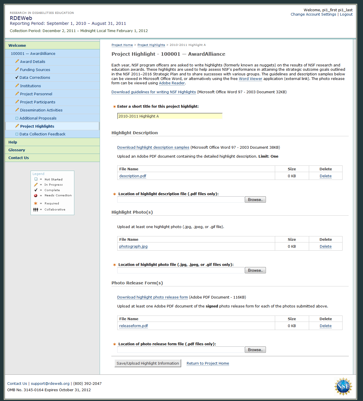Browse for photo release form file

pos(255,350)
